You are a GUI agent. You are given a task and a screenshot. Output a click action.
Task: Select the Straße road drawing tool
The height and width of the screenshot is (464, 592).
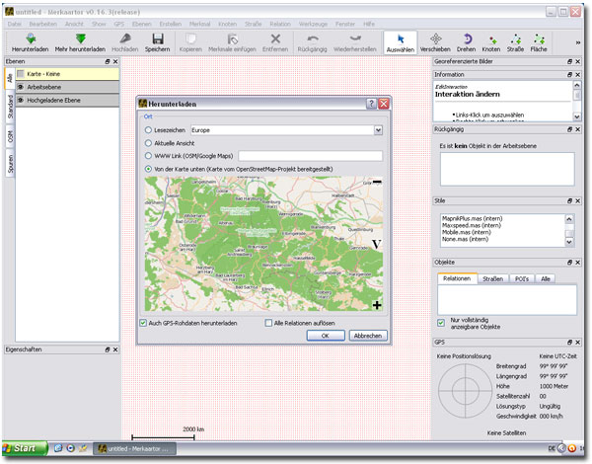515,39
